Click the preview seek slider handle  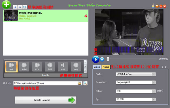(x=108, y=59)
